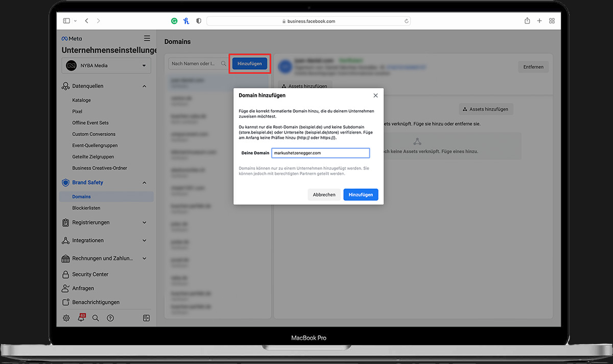The width and height of the screenshot is (613, 364).
Task: Click the Nach Namen search field
Action: tap(199, 64)
